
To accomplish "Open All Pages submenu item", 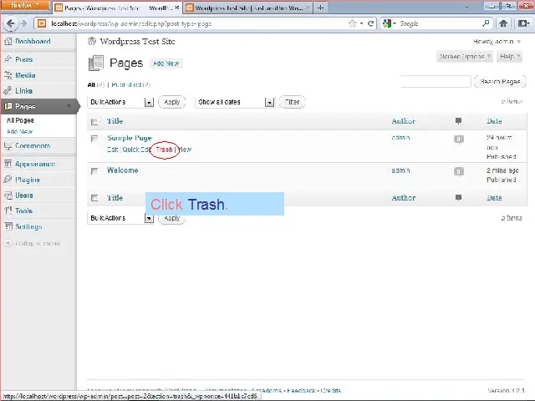I will pos(20,120).
